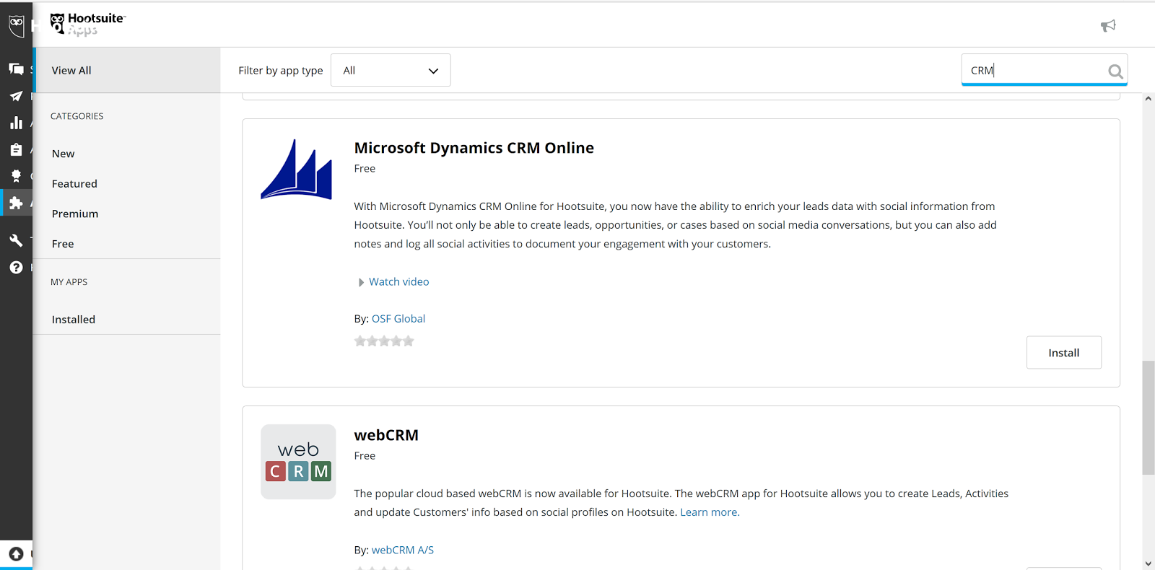Click the upgrade arrow icon in the sidebar's bottom corner
The width and height of the screenshot is (1155, 570).
point(16,554)
